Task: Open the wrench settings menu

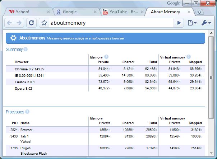Action: click(x=206, y=23)
